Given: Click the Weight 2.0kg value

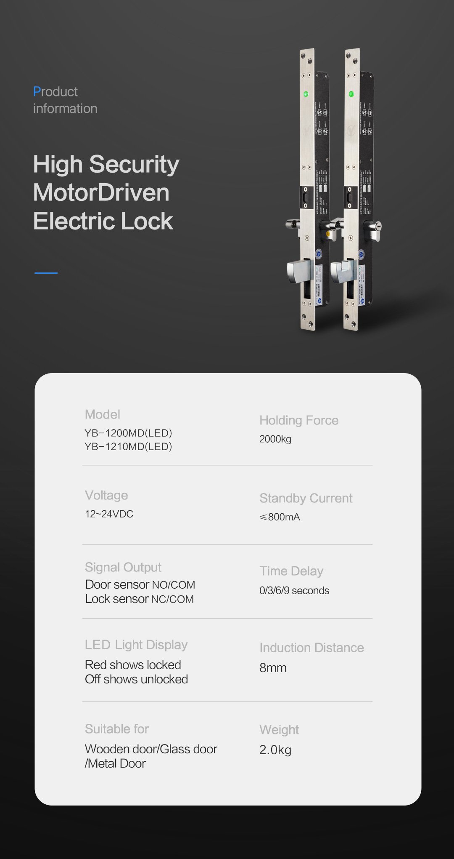Looking at the screenshot, I should pos(275,750).
